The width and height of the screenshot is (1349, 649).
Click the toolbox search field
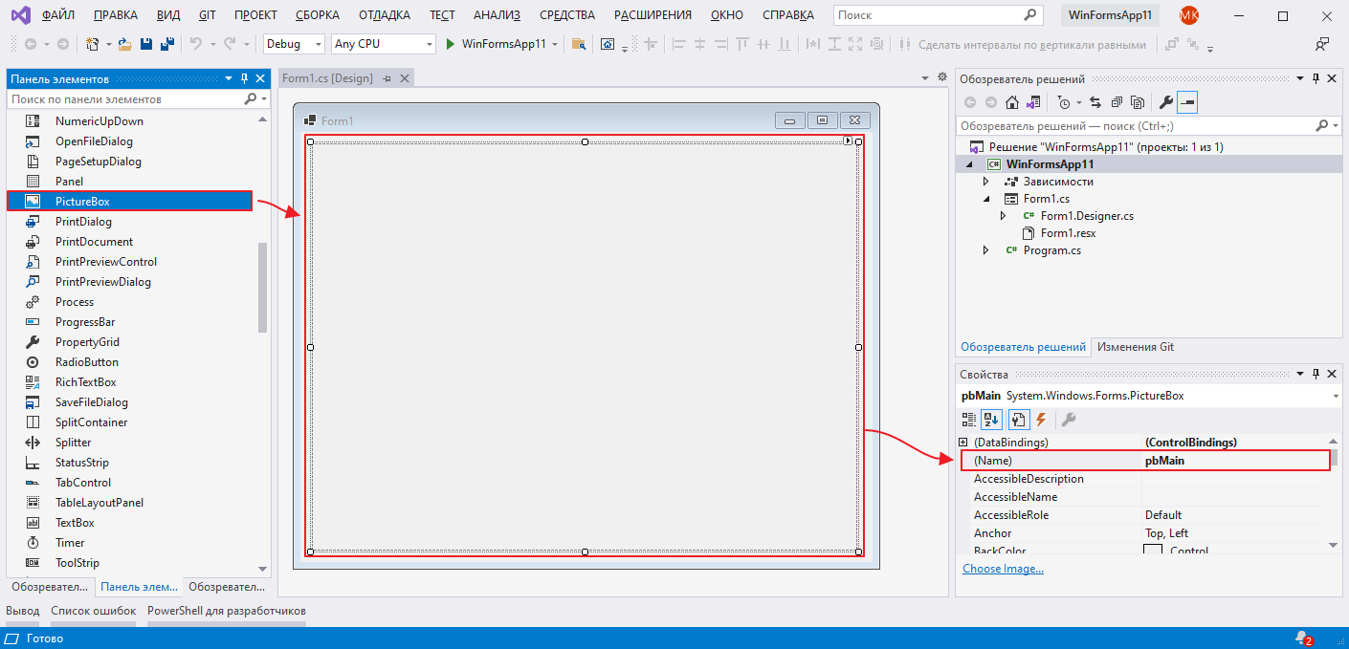[x=124, y=99]
